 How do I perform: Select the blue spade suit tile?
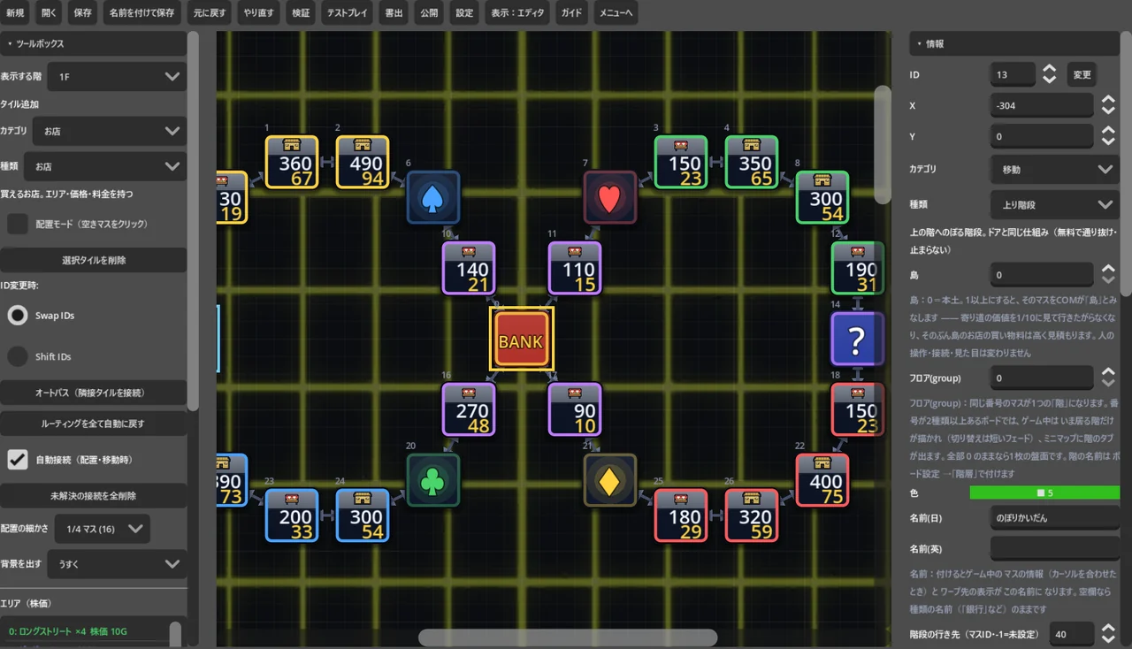pyautogui.click(x=433, y=197)
